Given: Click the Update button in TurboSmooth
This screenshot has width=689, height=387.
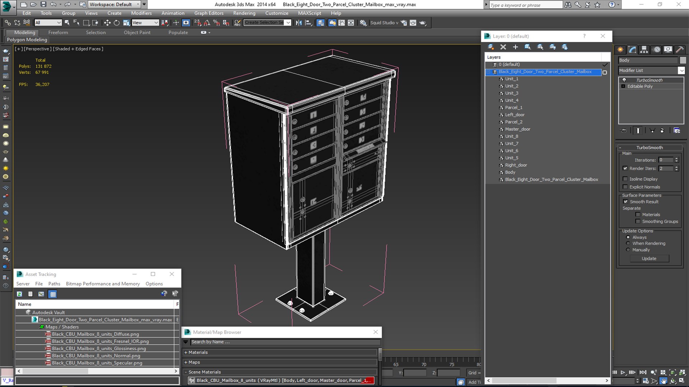Looking at the screenshot, I should pos(649,258).
